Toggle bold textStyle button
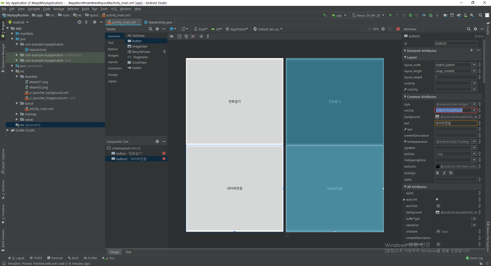The image size is (491, 266). click(437, 173)
